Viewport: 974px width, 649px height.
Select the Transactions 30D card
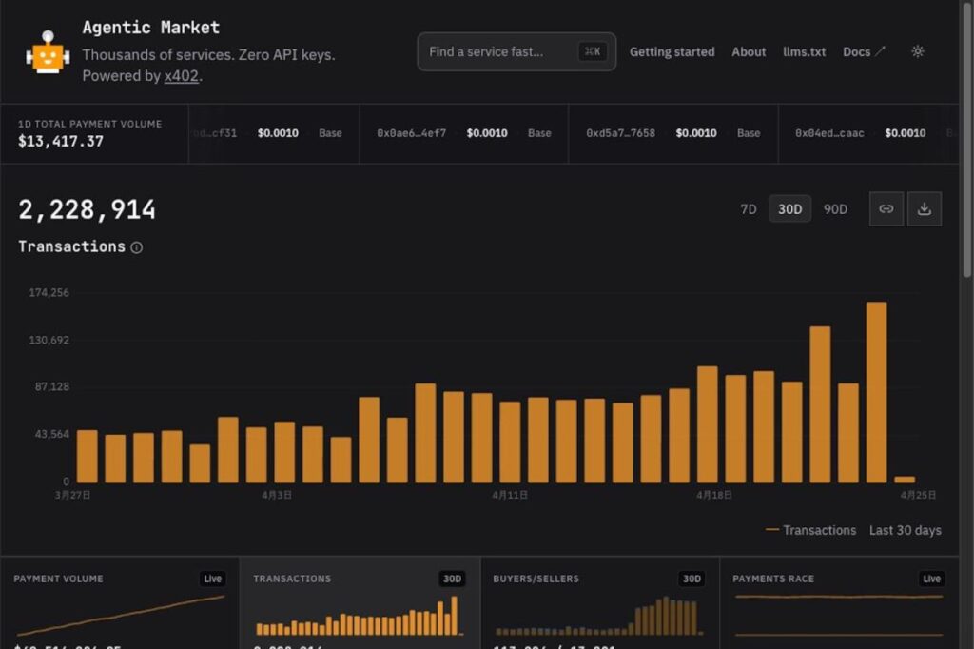(x=360, y=603)
